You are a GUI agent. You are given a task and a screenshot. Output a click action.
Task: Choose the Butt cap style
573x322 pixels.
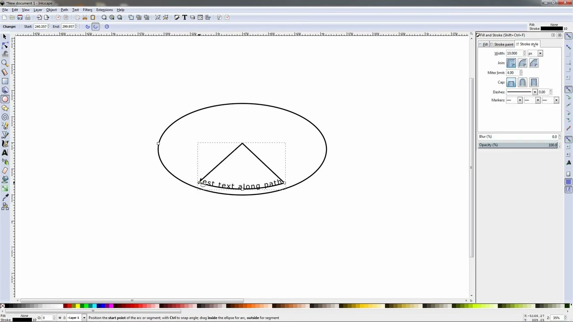[511, 83]
